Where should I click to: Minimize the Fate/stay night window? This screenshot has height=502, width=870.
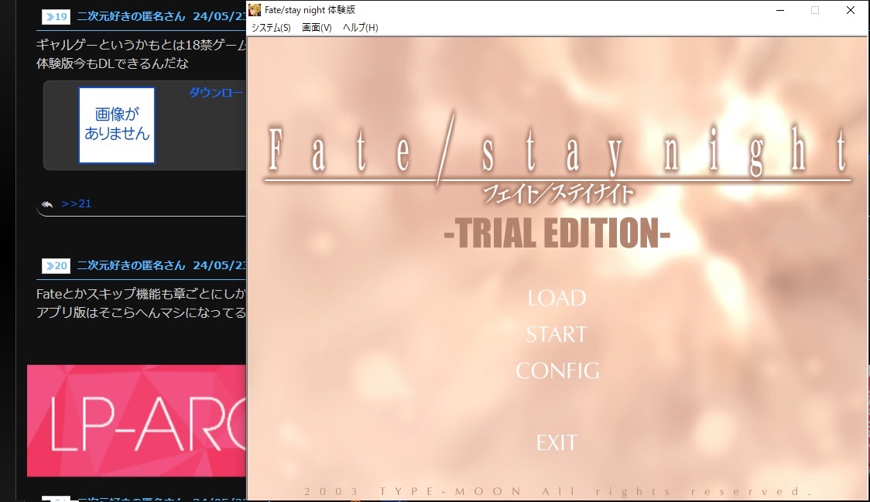778,10
